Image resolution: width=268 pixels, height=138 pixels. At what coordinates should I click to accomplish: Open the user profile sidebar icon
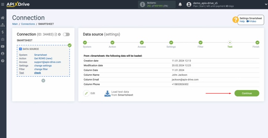pyautogui.click(x=3, y=54)
